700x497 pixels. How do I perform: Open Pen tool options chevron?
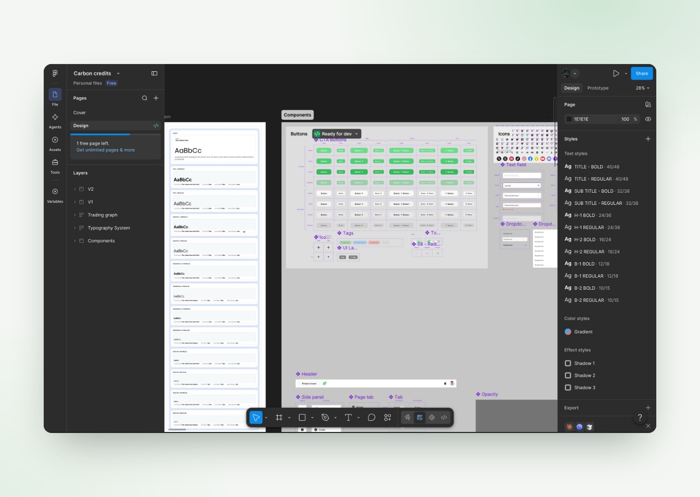pyautogui.click(x=335, y=417)
